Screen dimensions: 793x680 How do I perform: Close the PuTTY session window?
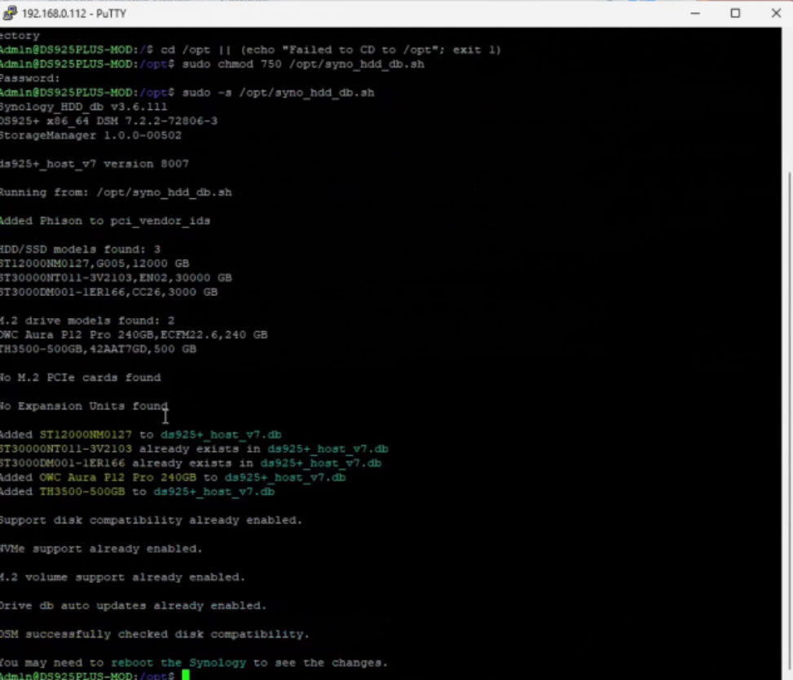[x=776, y=13]
